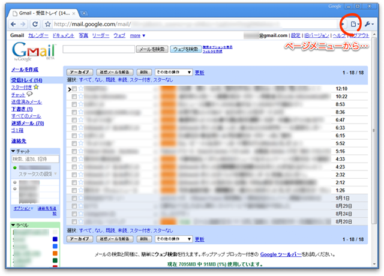Click the browser forward arrow
Viewport: 384px width, 276px height.
pos(23,24)
